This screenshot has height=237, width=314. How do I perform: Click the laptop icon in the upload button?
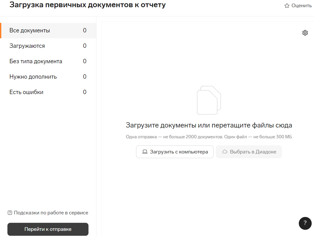(145, 152)
